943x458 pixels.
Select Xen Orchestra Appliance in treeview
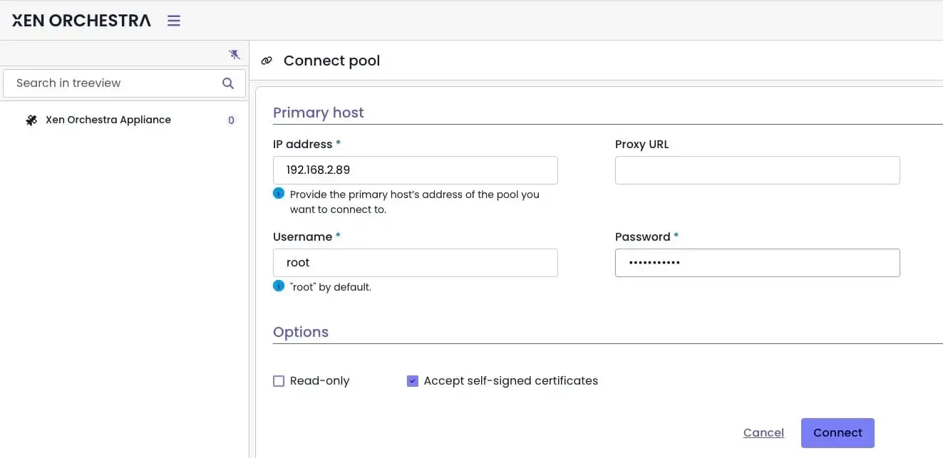point(108,120)
